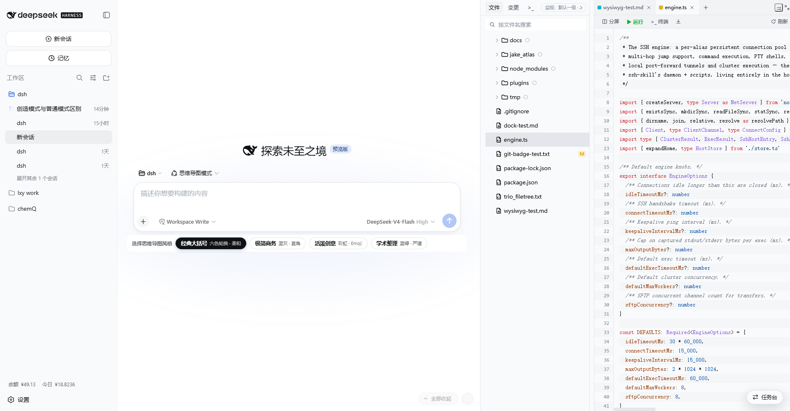The height and width of the screenshot is (411, 790).
Task: Click the 分屏 split screen button
Action: [x=611, y=22]
